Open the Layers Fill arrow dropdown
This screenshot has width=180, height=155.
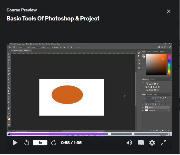[x=165, y=104]
